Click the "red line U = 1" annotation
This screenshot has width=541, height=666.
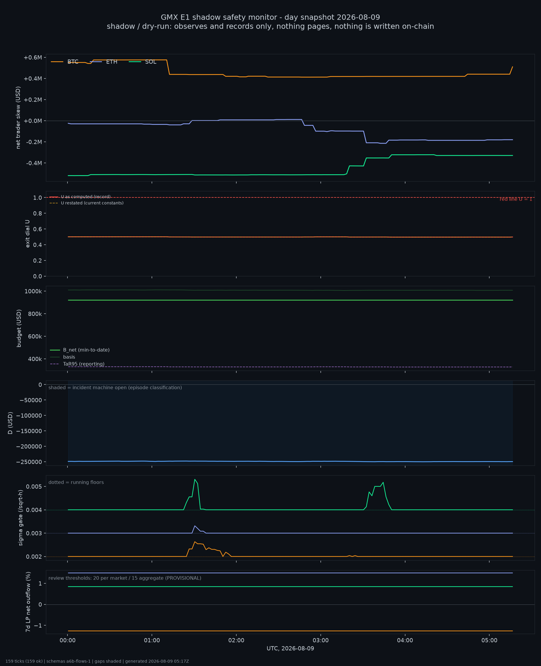(516, 199)
